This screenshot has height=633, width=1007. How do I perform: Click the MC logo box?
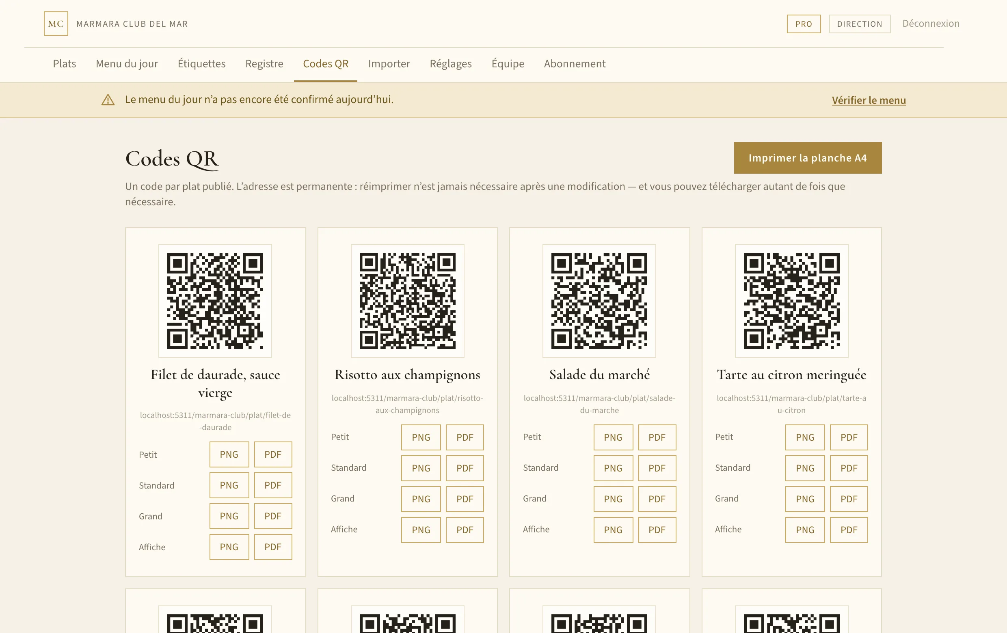(x=56, y=24)
